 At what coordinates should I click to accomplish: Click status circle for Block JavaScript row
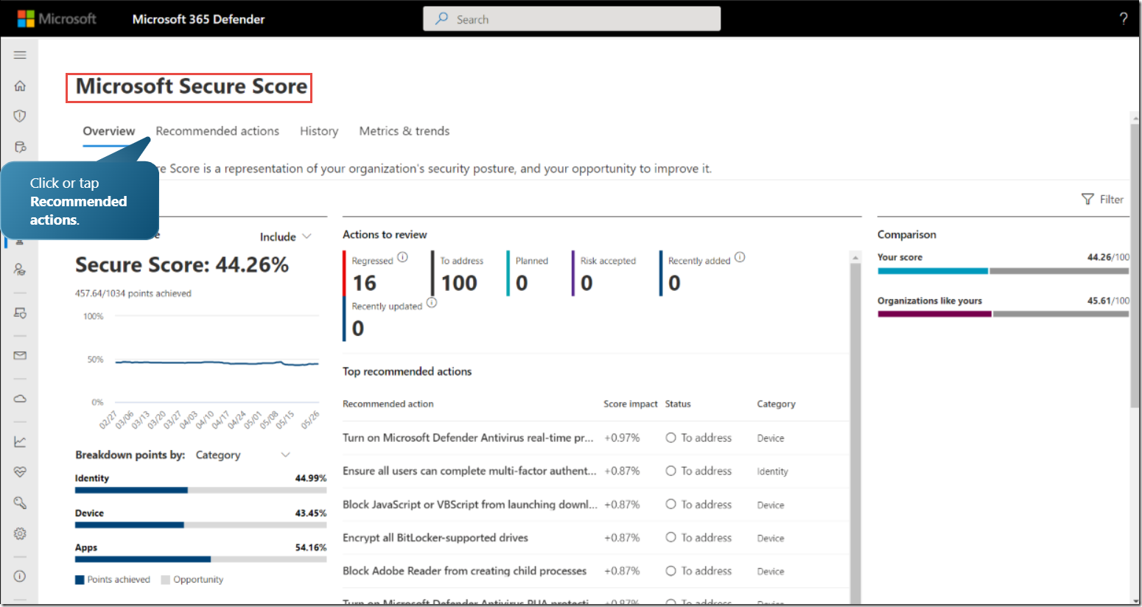click(x=670, y=504)
